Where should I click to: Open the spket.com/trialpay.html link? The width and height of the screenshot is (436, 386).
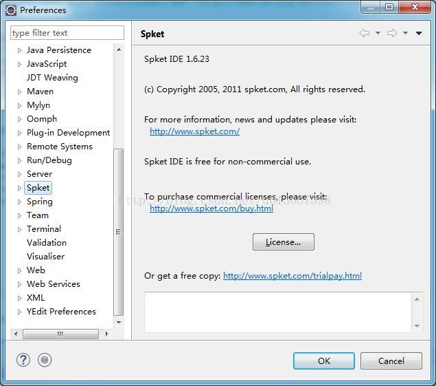(292, 276)
